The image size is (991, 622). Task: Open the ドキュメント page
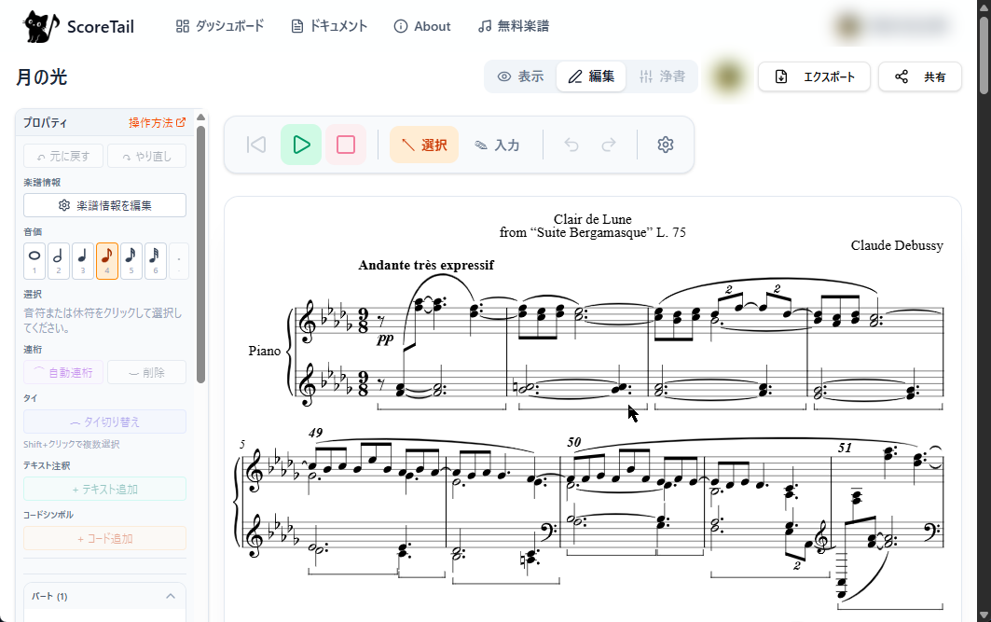pos(329,26)
